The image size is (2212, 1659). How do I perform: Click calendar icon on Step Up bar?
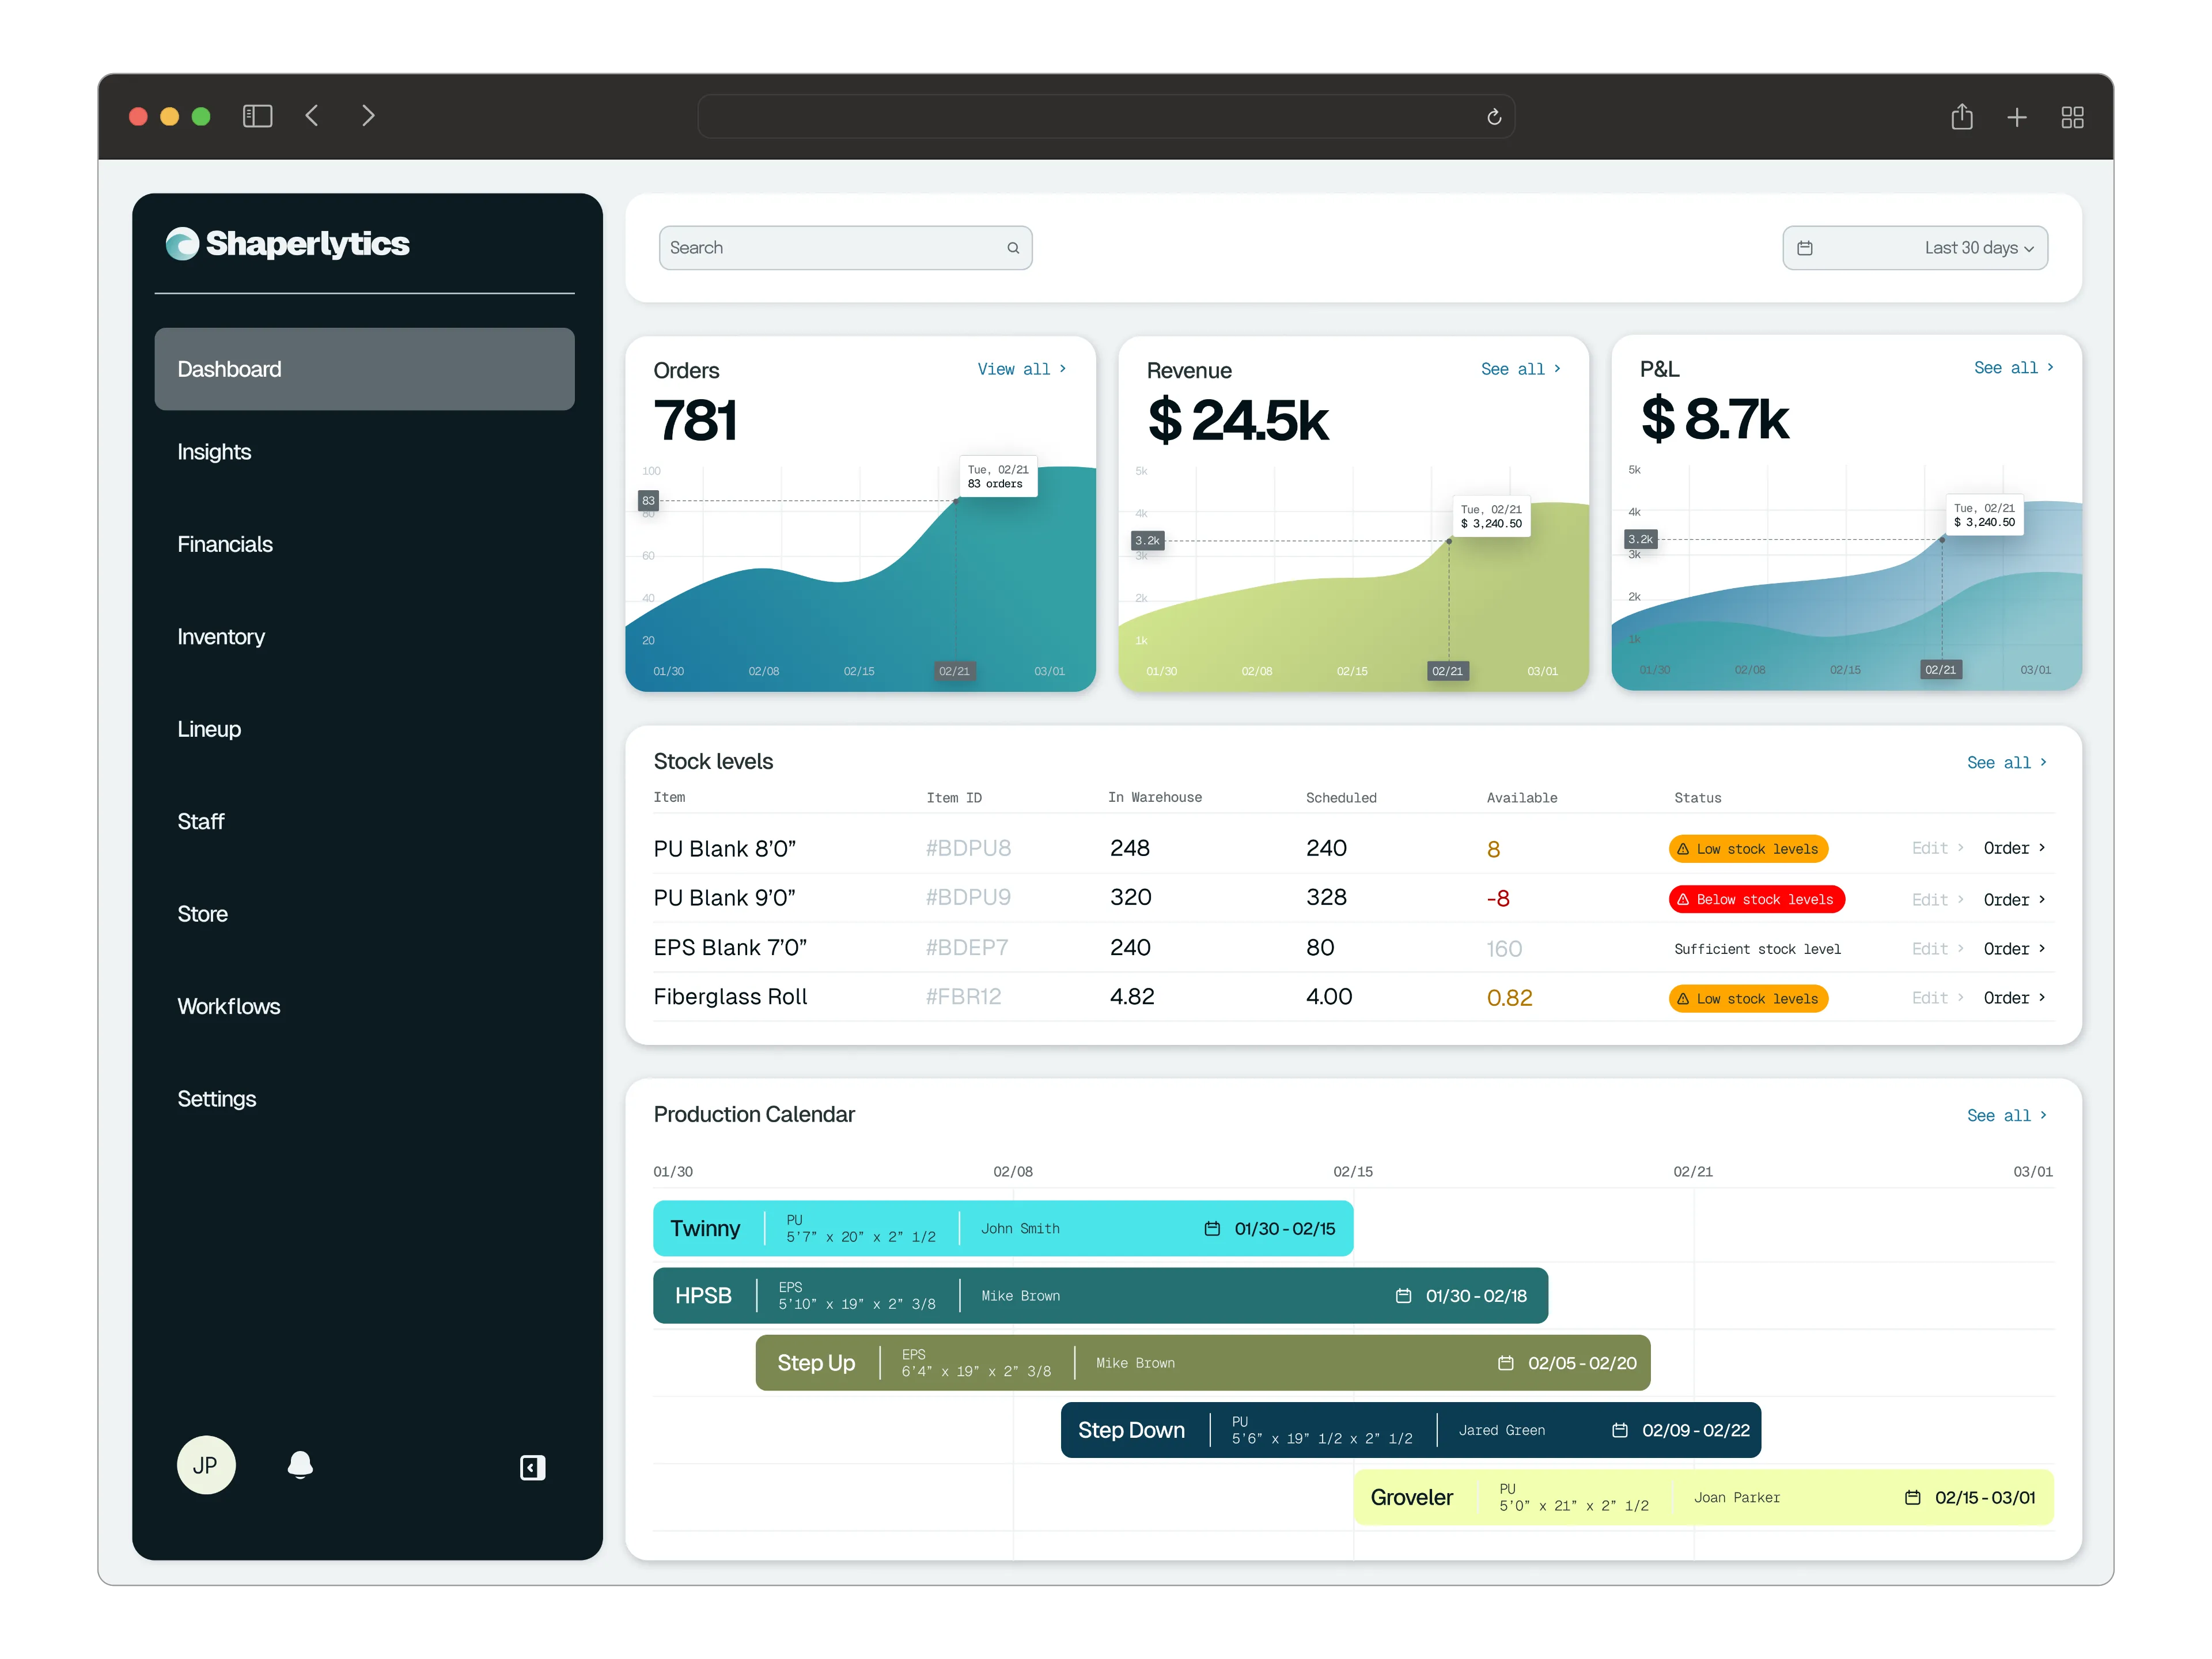(x=1505, y=1363)
